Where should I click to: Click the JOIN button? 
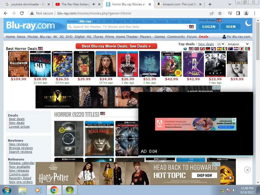tap(231, 26)
